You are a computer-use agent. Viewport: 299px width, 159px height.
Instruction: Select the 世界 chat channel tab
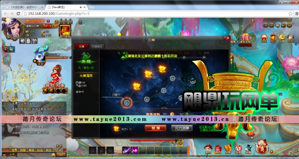click(x=14, y=150)
